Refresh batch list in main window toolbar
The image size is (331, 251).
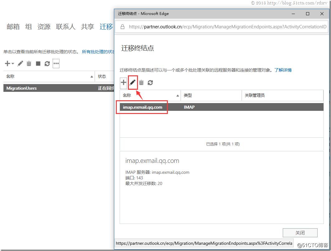point(47,64)
